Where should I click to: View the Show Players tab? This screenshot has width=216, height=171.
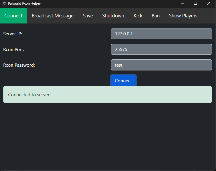coord(183,16)
